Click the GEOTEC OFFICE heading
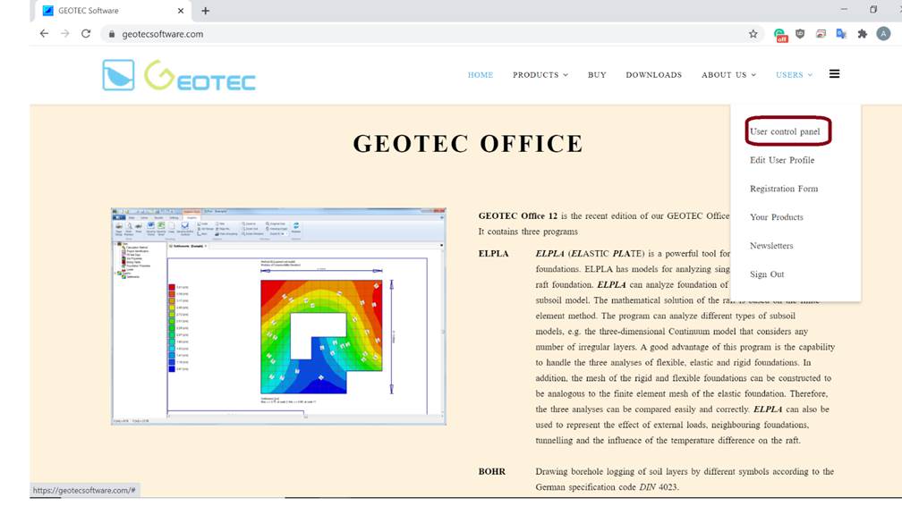 pyautogui.click(x=468, y=144)
